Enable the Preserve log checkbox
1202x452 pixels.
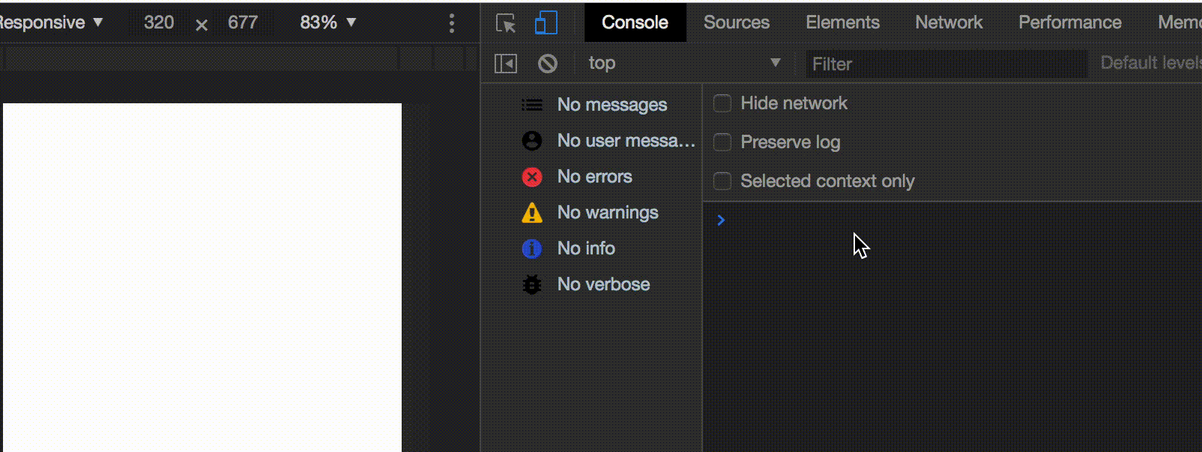tap(722, 142)
